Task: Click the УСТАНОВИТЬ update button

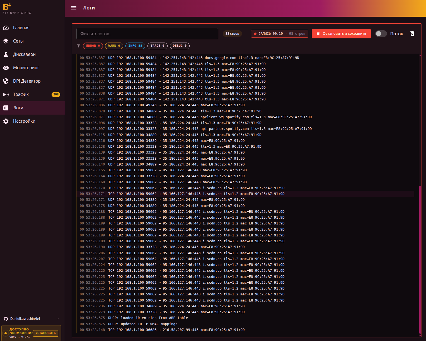Action: point(45,333)
